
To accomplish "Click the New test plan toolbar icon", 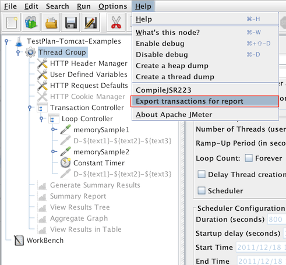I will (11, 23).
